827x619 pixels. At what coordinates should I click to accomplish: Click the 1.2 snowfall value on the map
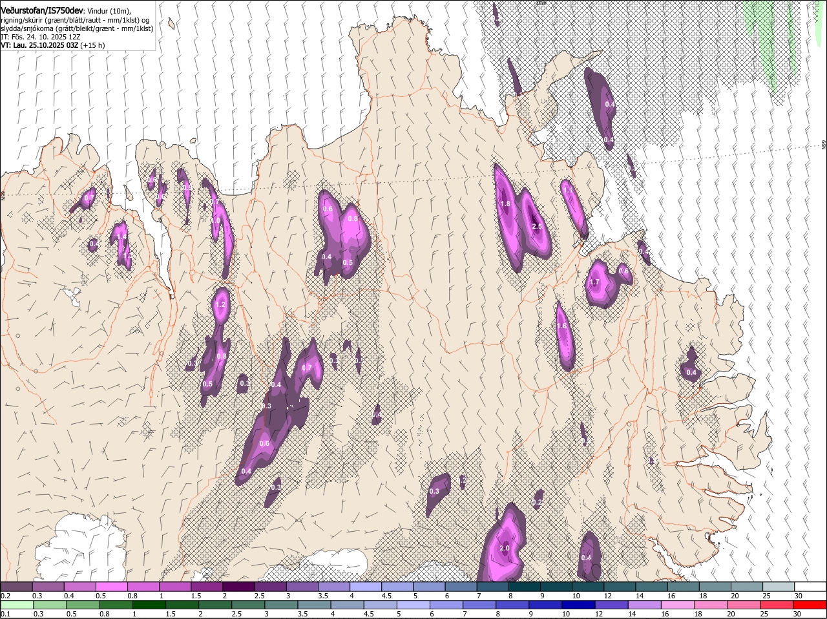pyautogui.click(x=220, y=305)
